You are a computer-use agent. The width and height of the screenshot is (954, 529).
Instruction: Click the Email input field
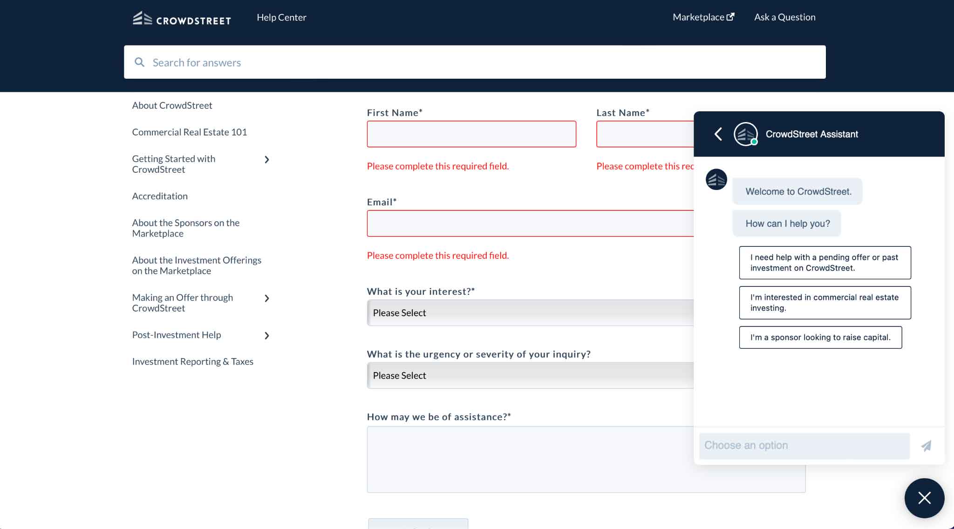[530, 224]
